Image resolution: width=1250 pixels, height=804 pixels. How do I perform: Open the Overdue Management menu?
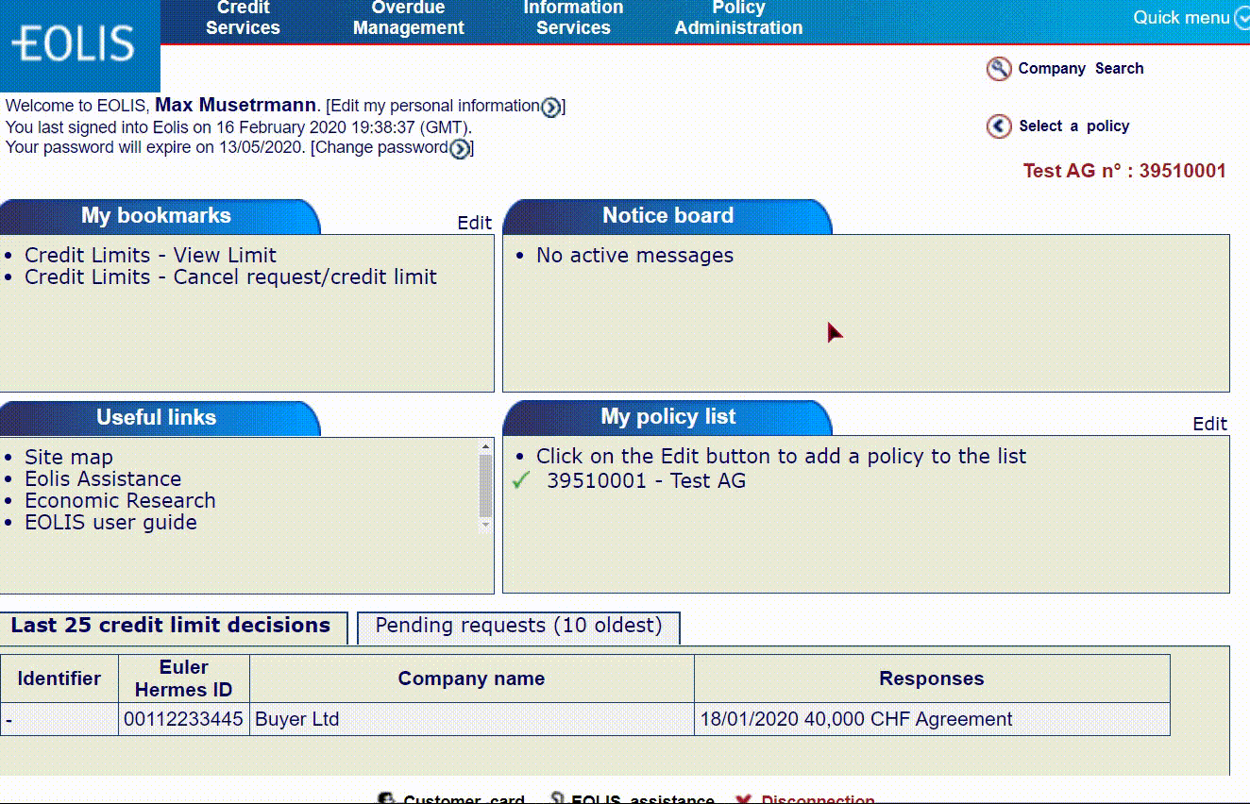click(x=408, y=18)
